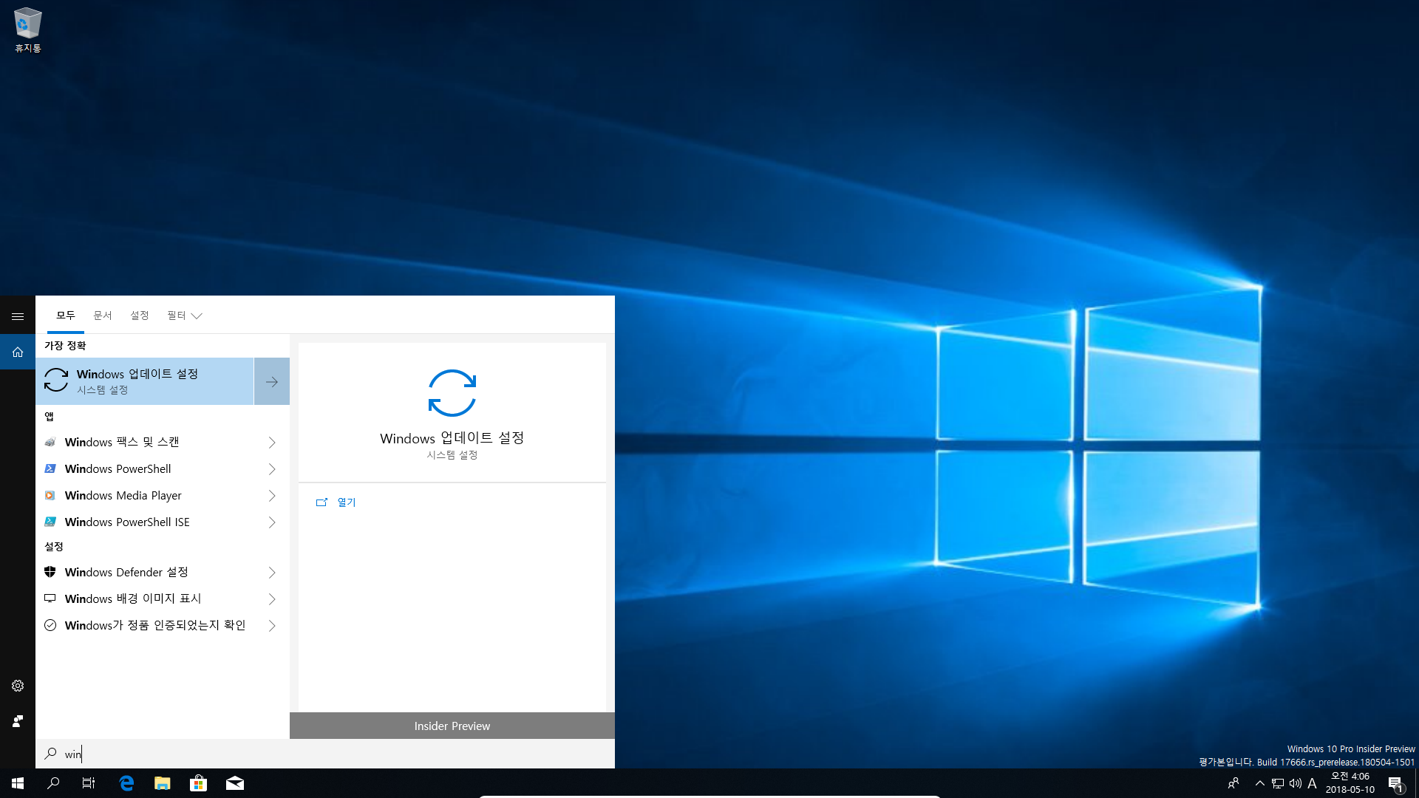The width and height of the screenshot is (1419, 798).
Task: Click the 열기 open icon in preview pane
Action: tap(321, 502)
